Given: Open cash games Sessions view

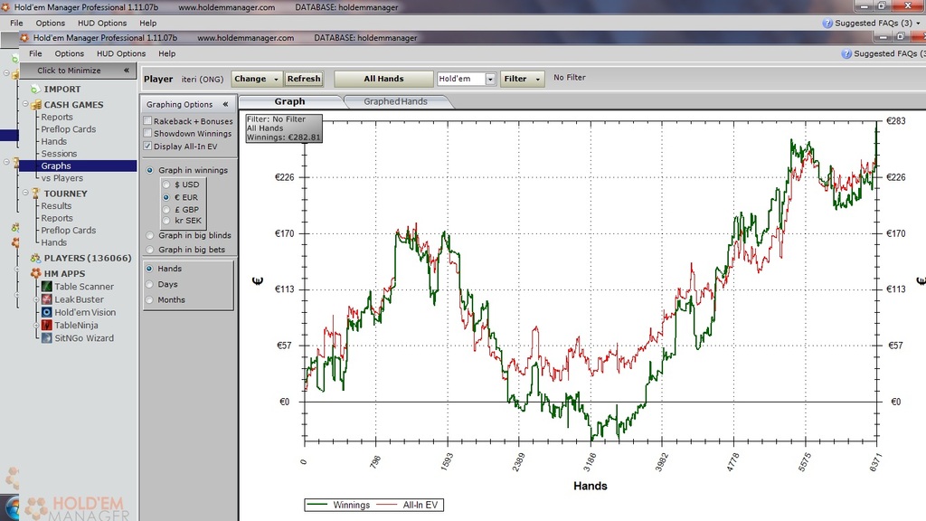Looking at the screenshot, I should 59,154.
